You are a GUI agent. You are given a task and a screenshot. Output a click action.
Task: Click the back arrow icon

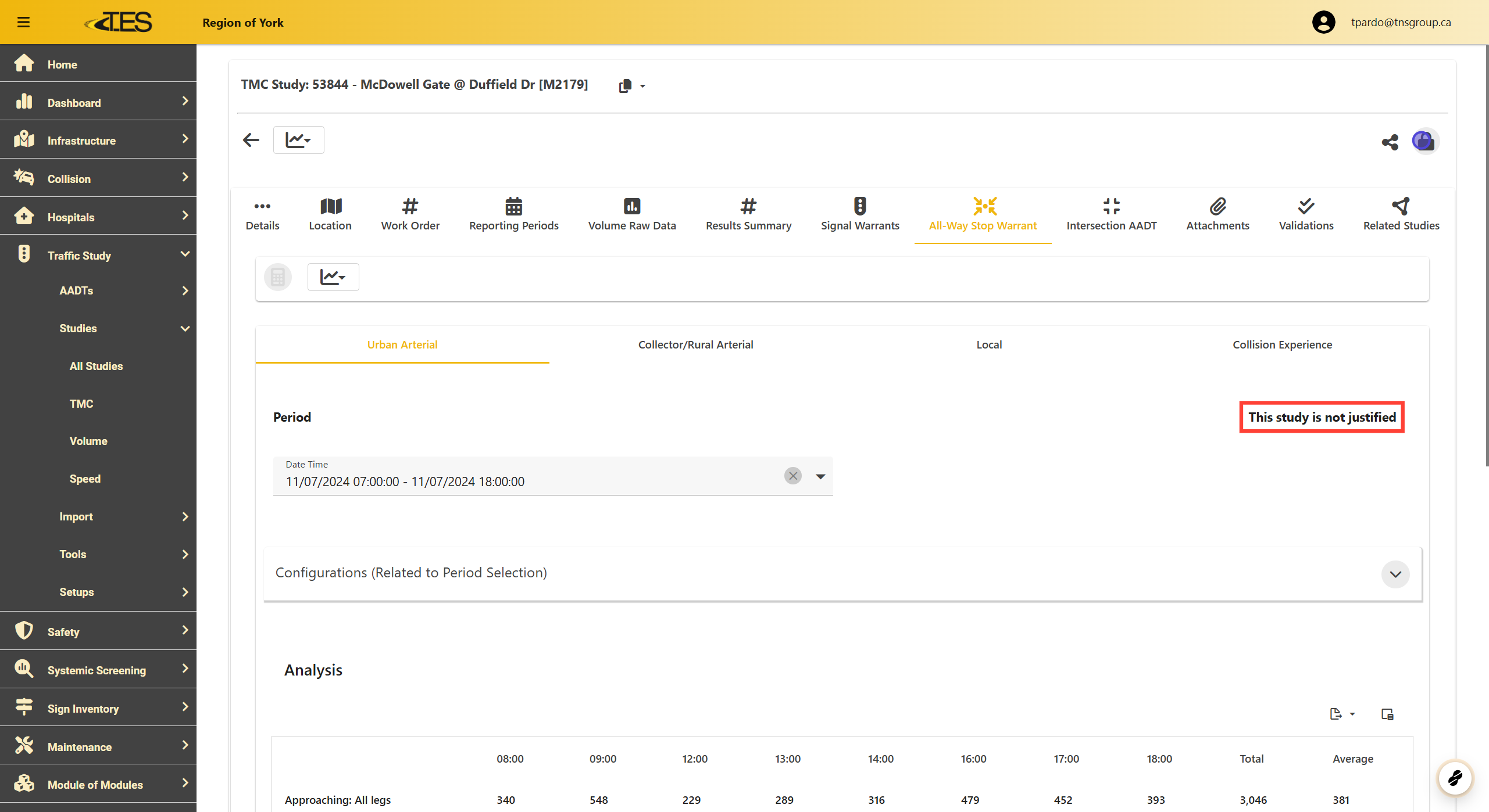(x=251, y=140)
